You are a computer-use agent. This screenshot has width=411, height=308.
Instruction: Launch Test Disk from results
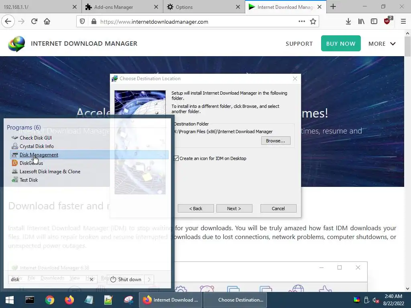coord(28,180)
